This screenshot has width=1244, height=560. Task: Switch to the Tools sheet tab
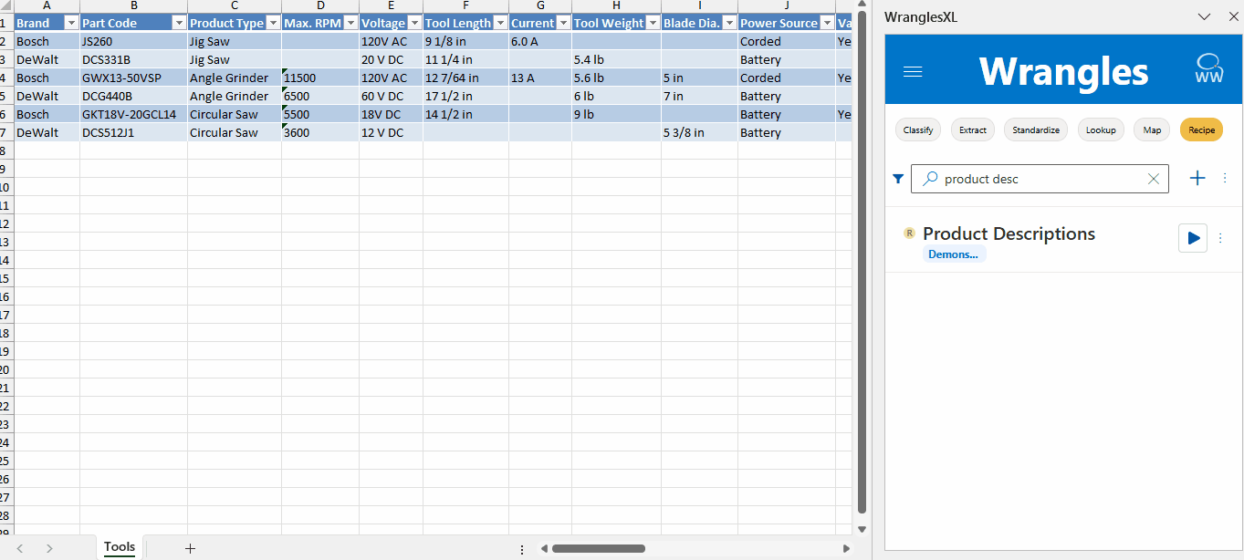(119, 547)
